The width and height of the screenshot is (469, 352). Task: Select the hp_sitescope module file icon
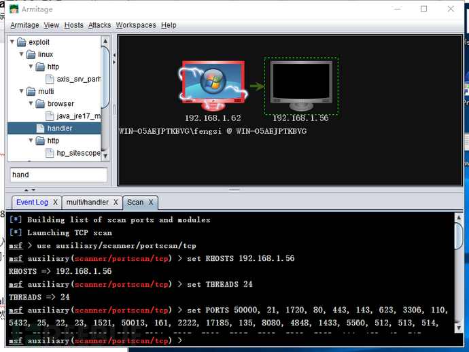(50, 153)
